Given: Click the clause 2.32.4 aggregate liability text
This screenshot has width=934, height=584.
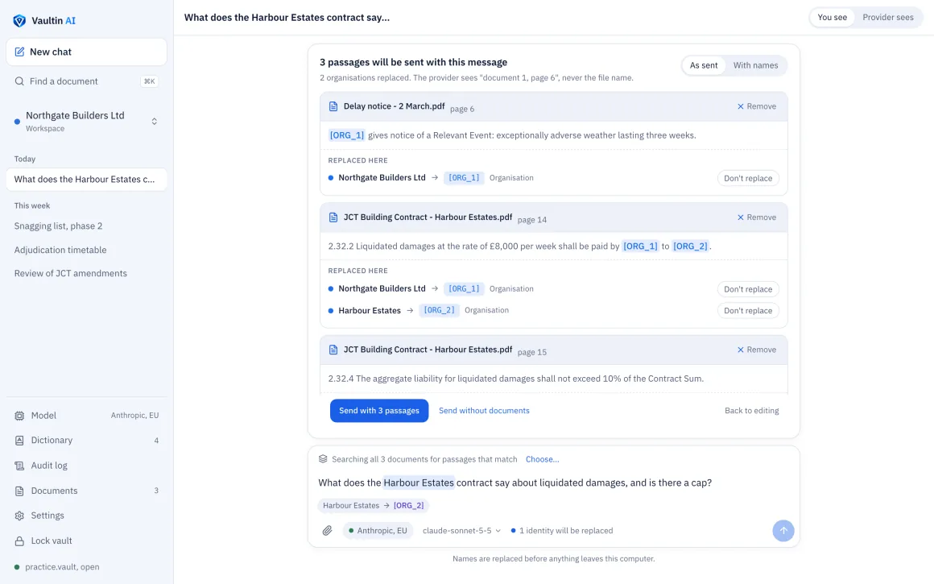Looking at the screenshot, I should pyautogui.click(x=516, y=379).
